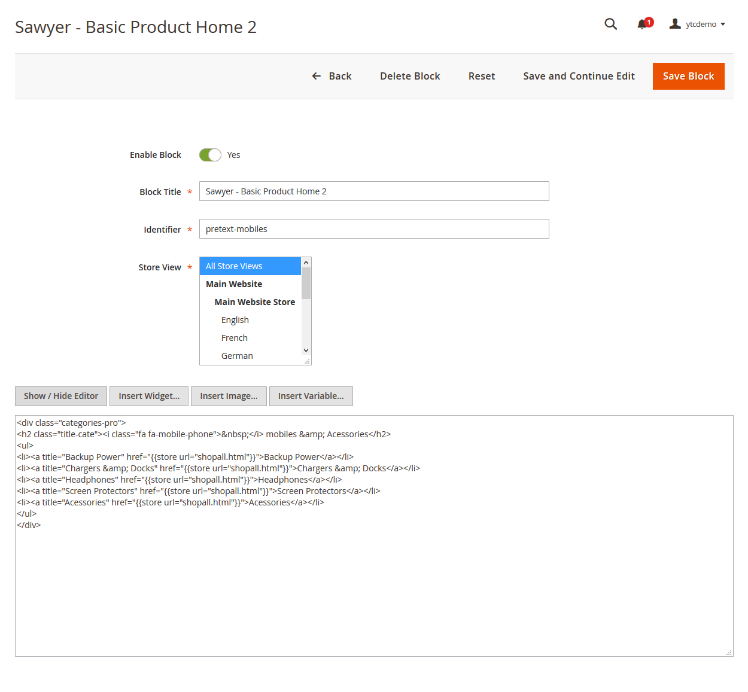Image resolution: width=748 pixels, height=692 pixels.
Task: Click the ytdemo user avatar icon
Action: tap(675, 24)
